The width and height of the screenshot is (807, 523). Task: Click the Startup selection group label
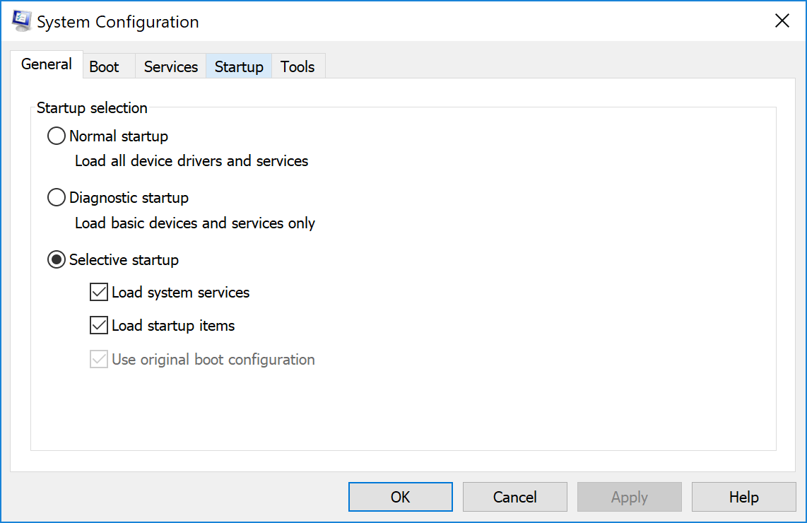92,108
